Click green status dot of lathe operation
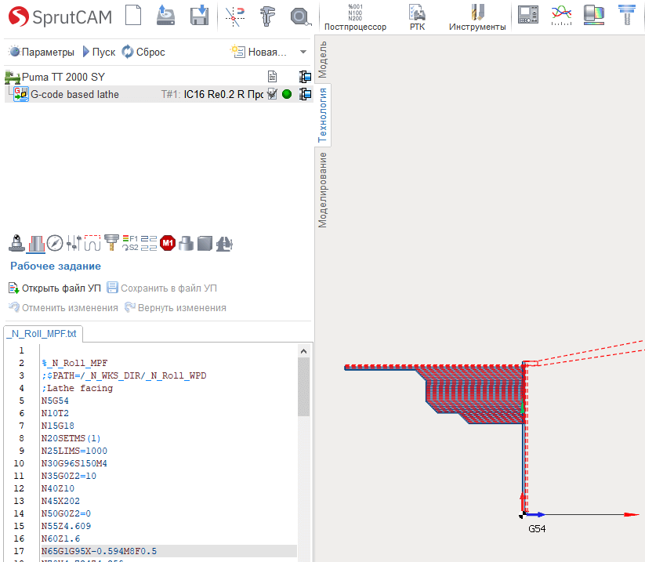Image resolution: width=645 pixels, height=562 pixels. tap(287, 94)
